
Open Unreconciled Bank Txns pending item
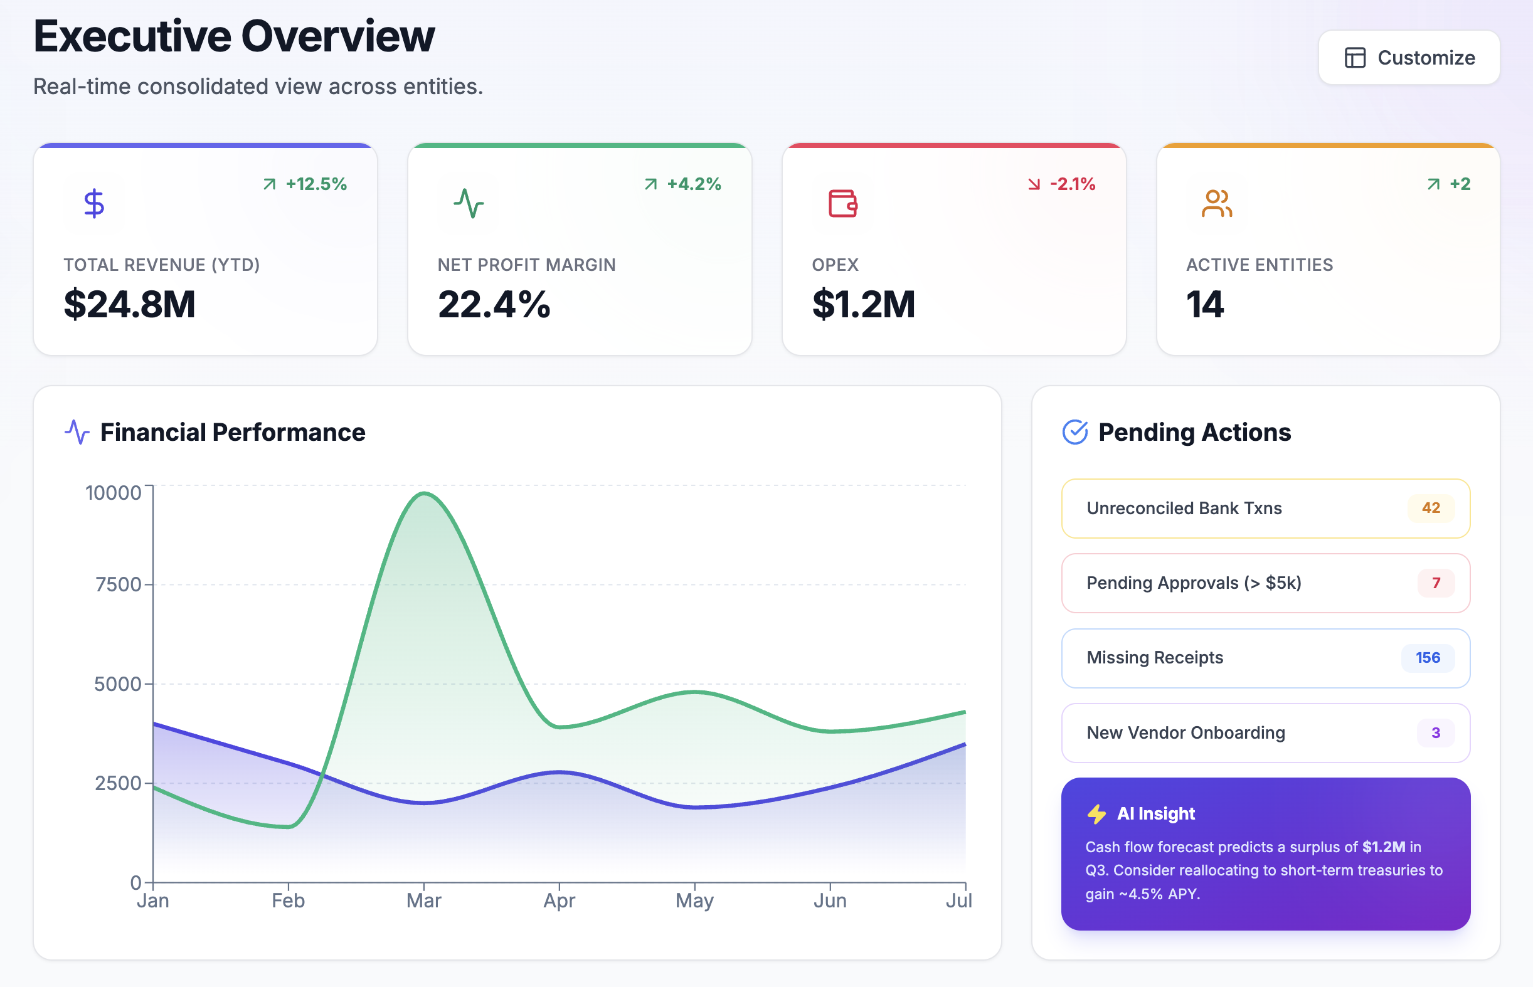tap(1218, 509)
